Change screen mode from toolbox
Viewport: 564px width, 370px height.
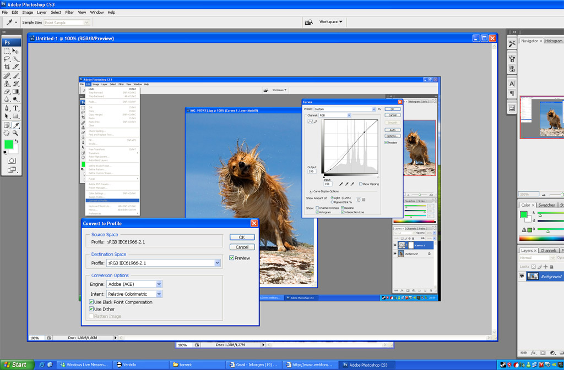coord(12,169)
